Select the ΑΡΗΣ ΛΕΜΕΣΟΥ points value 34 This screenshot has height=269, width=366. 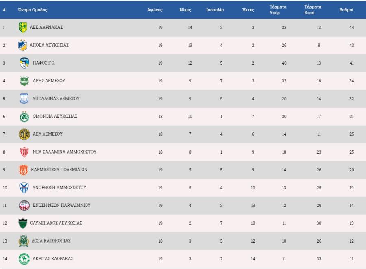351,81
